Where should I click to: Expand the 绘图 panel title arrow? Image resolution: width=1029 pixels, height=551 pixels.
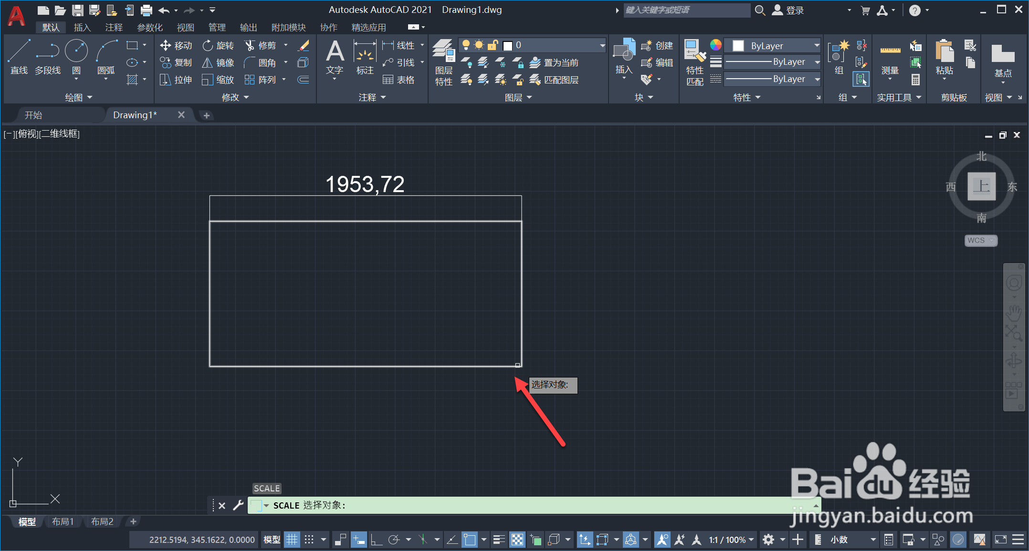point(90,98)
